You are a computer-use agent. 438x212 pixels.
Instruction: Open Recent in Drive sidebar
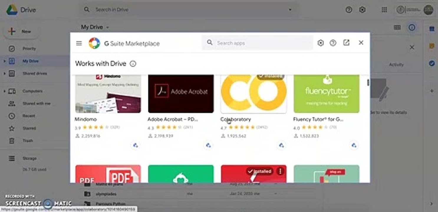pyautogui.click(x=29, y=116)
